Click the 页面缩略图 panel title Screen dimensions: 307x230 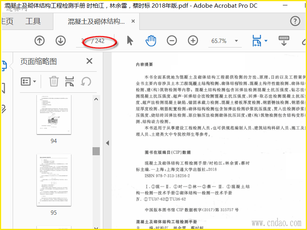(x=39, y=61)
